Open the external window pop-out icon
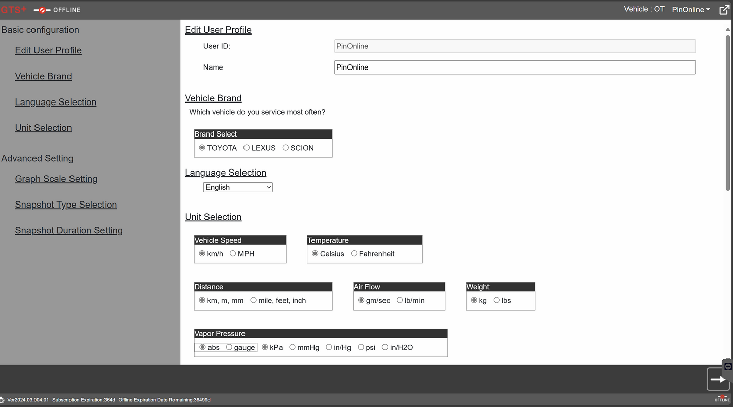This screenshot has height=407, width=733. tap(724, 10)
